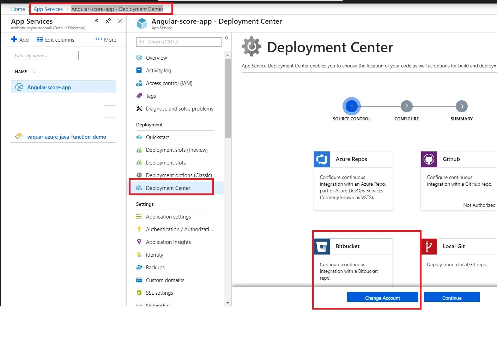Sort by the NAME column arrows
The height and width of the screenshot is (359, 497).
[33, 71]
